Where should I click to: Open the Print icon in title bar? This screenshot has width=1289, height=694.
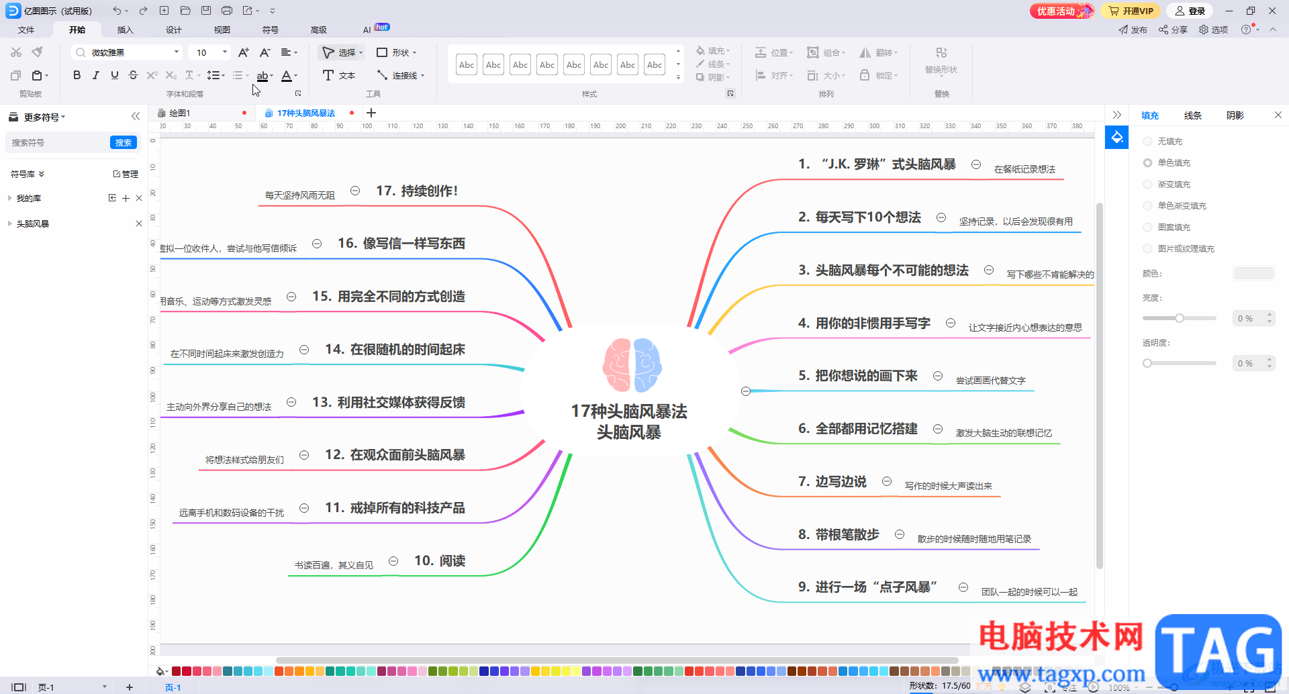227,11
